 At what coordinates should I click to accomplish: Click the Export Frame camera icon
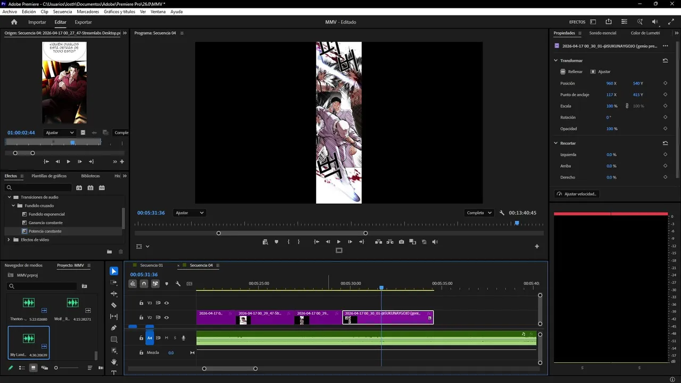(x=401, y=242)
